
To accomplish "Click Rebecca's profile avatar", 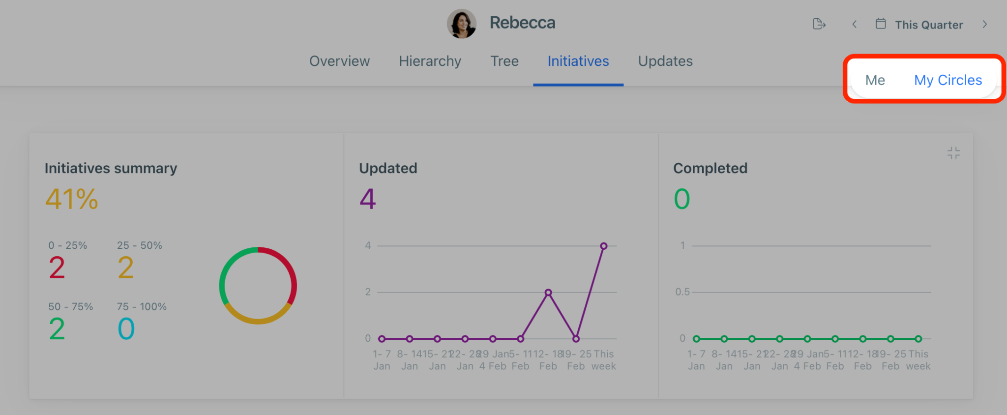I will coord(461,24).
